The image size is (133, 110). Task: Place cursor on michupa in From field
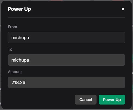(x=20, y=38)
